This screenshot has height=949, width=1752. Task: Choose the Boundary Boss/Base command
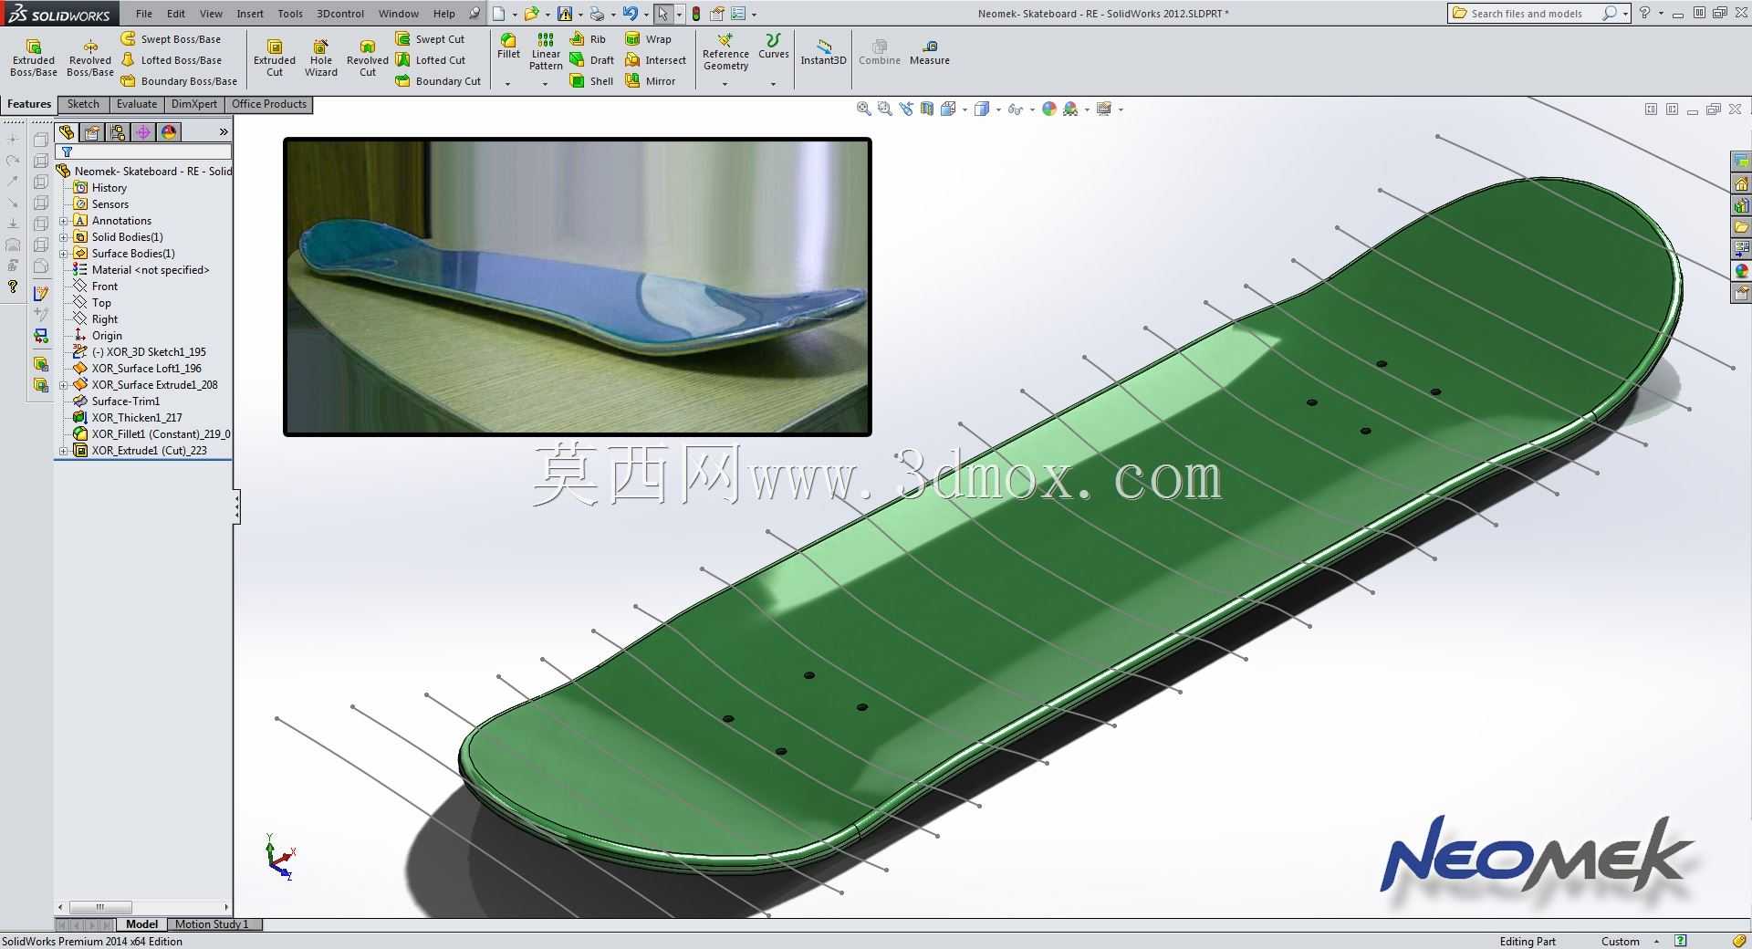180,81
